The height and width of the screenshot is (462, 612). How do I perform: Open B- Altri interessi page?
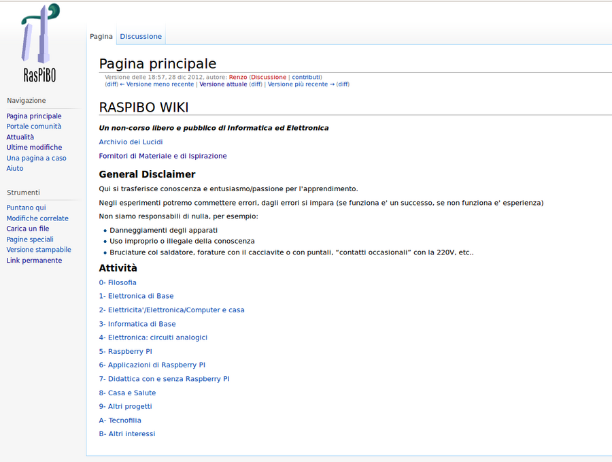click(126, 434)
